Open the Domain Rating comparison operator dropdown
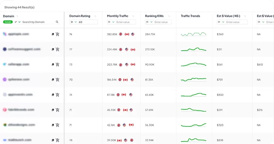This screenshot has height=144, width=274. click(x=74, y=22)
